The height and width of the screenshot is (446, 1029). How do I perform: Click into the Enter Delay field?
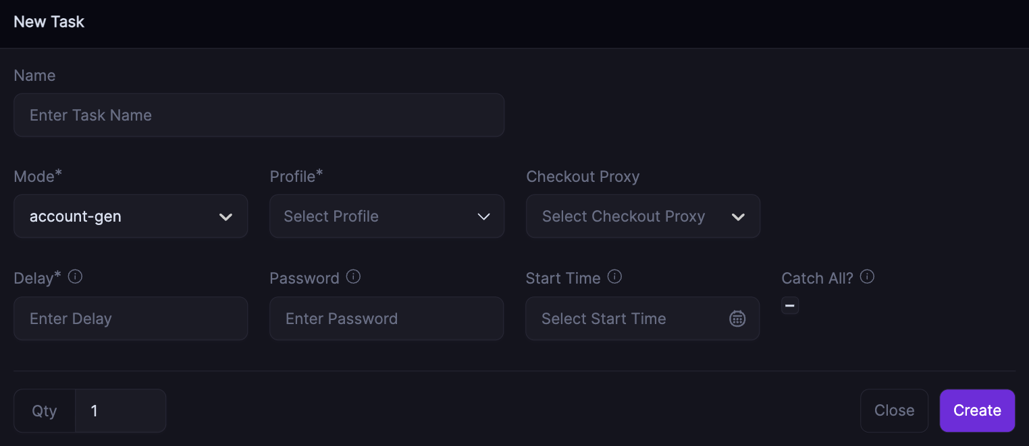point(130,319)
